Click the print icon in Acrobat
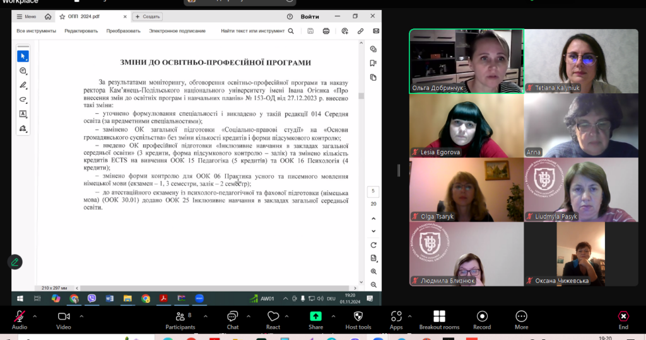The width and height of the screenshot is (646, 340). coord(326,31)
